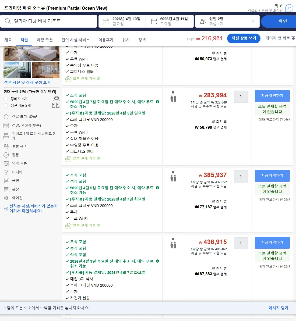Click the air conditioner snowflake icon

(x=6, y=198)
